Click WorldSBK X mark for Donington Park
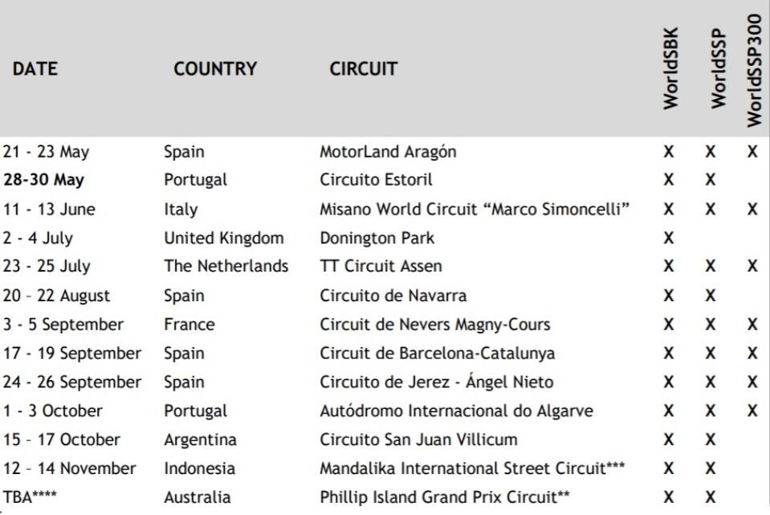 click(669, 238)
